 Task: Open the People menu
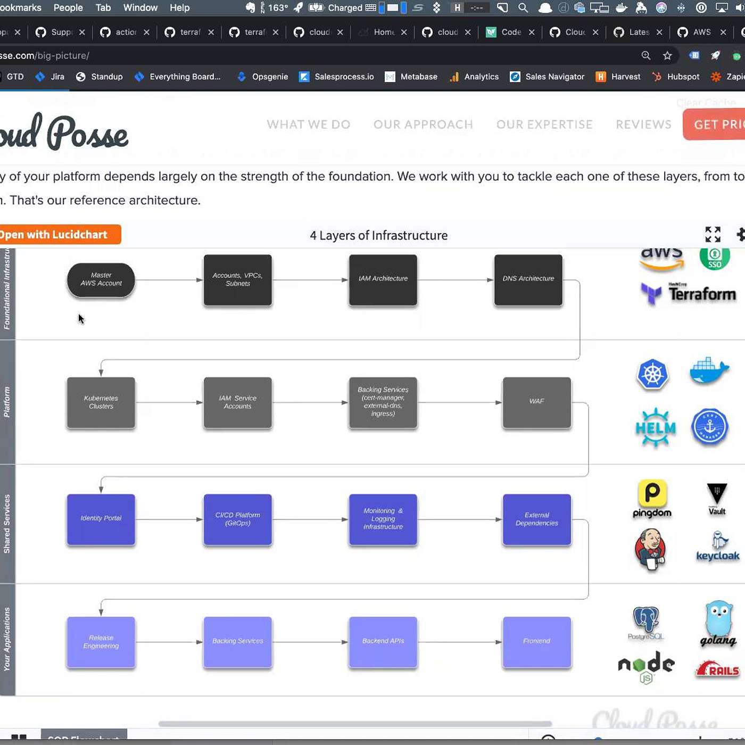click(68, 7)
